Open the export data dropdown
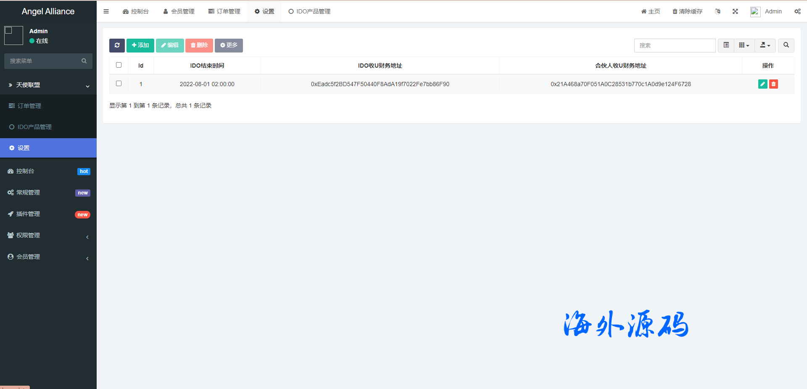Screen dimensions: 807x389 click(x=765, y=45)
